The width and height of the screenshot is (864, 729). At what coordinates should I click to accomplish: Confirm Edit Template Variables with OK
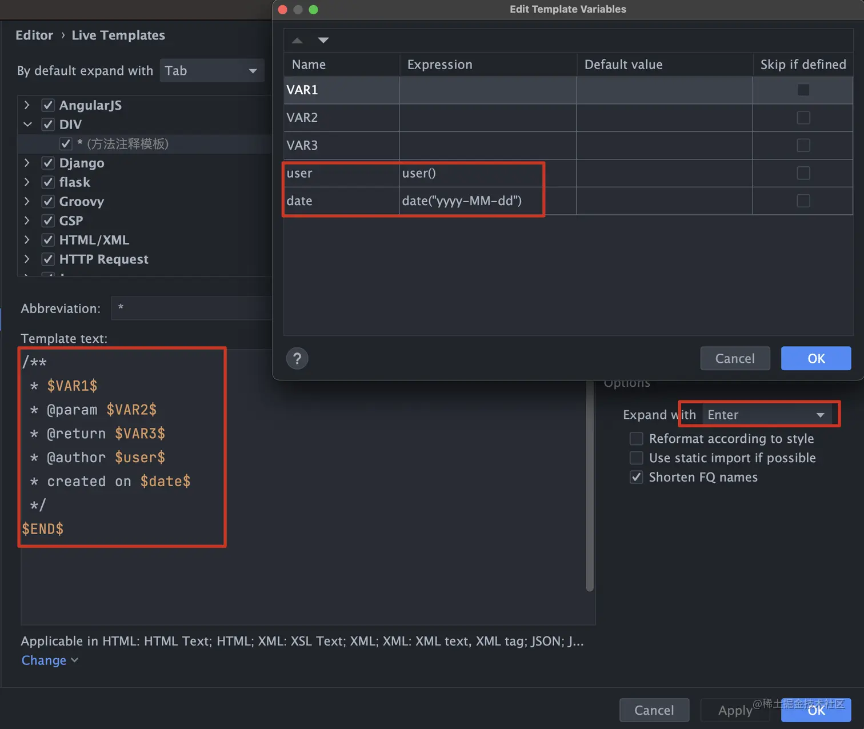coord(816,359)
